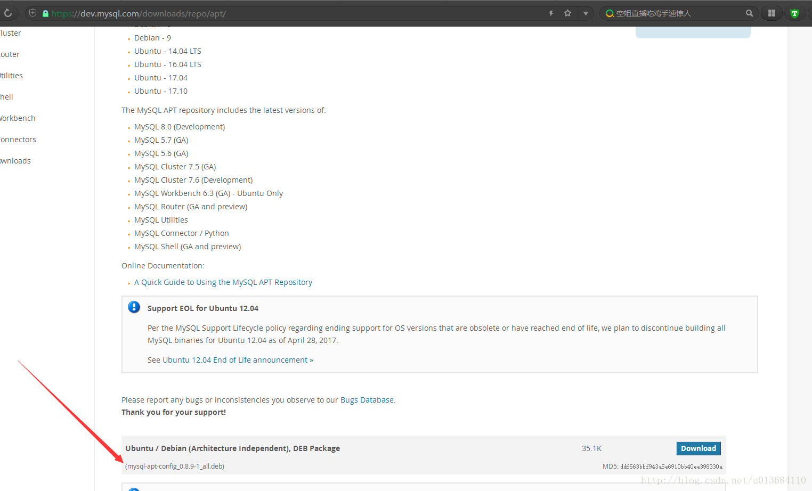This screenshot has height=491, width=812.
Task: Click 'MySQL Shell (GA and preview)' text
Action: 188,247
